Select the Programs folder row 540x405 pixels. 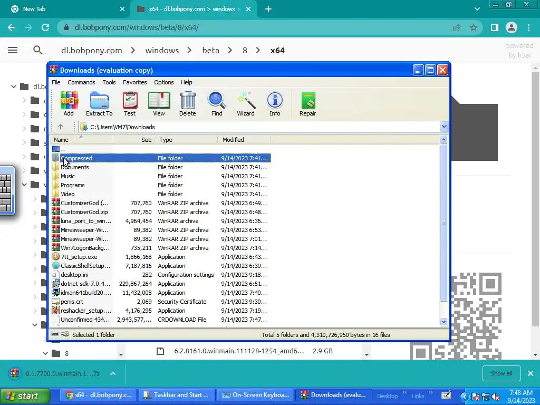coord(160,185)
